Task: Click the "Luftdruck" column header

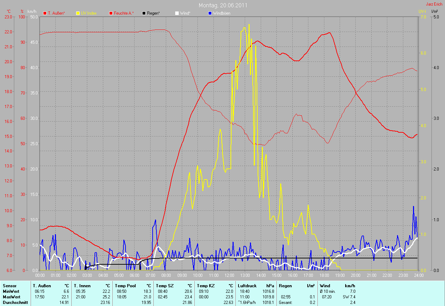Action: (247, 286)
